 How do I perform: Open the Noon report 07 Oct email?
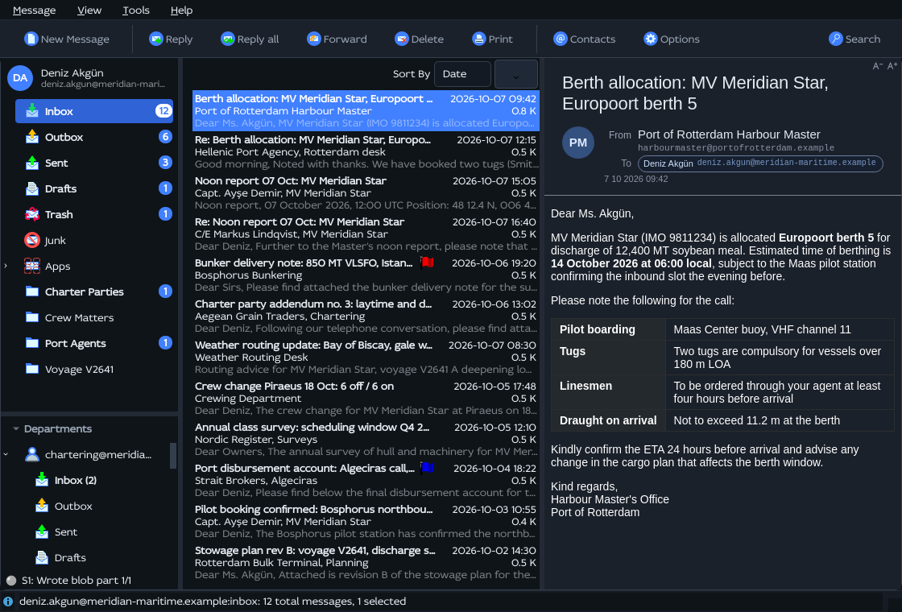[366, 192]
